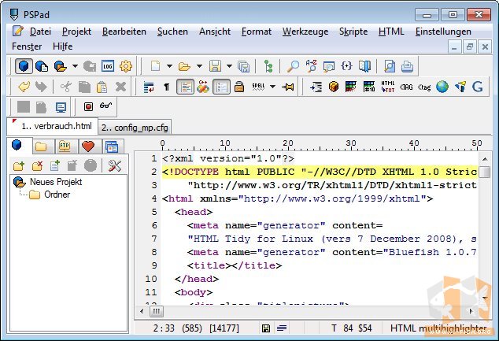This screenshot has width=499, height=341.
Task: Toggle the status bar wrap lines indicator
Action: pyautogui.click(x=282, y=328)
